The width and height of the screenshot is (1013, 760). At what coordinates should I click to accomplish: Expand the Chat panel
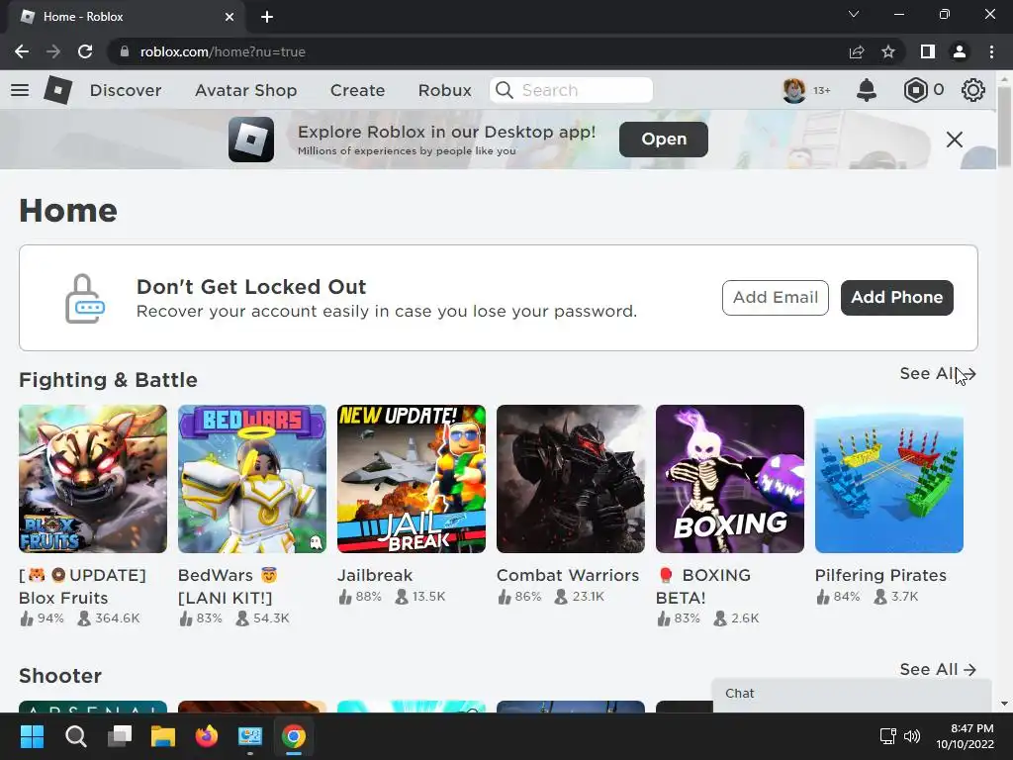pos(852,694)
